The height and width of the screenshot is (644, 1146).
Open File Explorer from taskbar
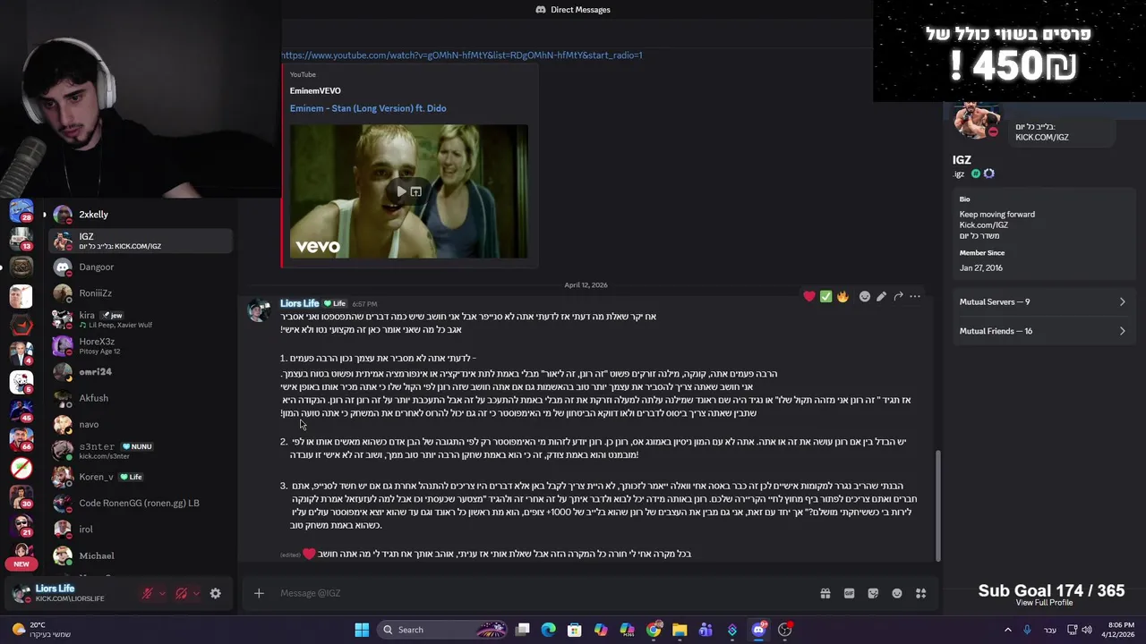[680, 630]
